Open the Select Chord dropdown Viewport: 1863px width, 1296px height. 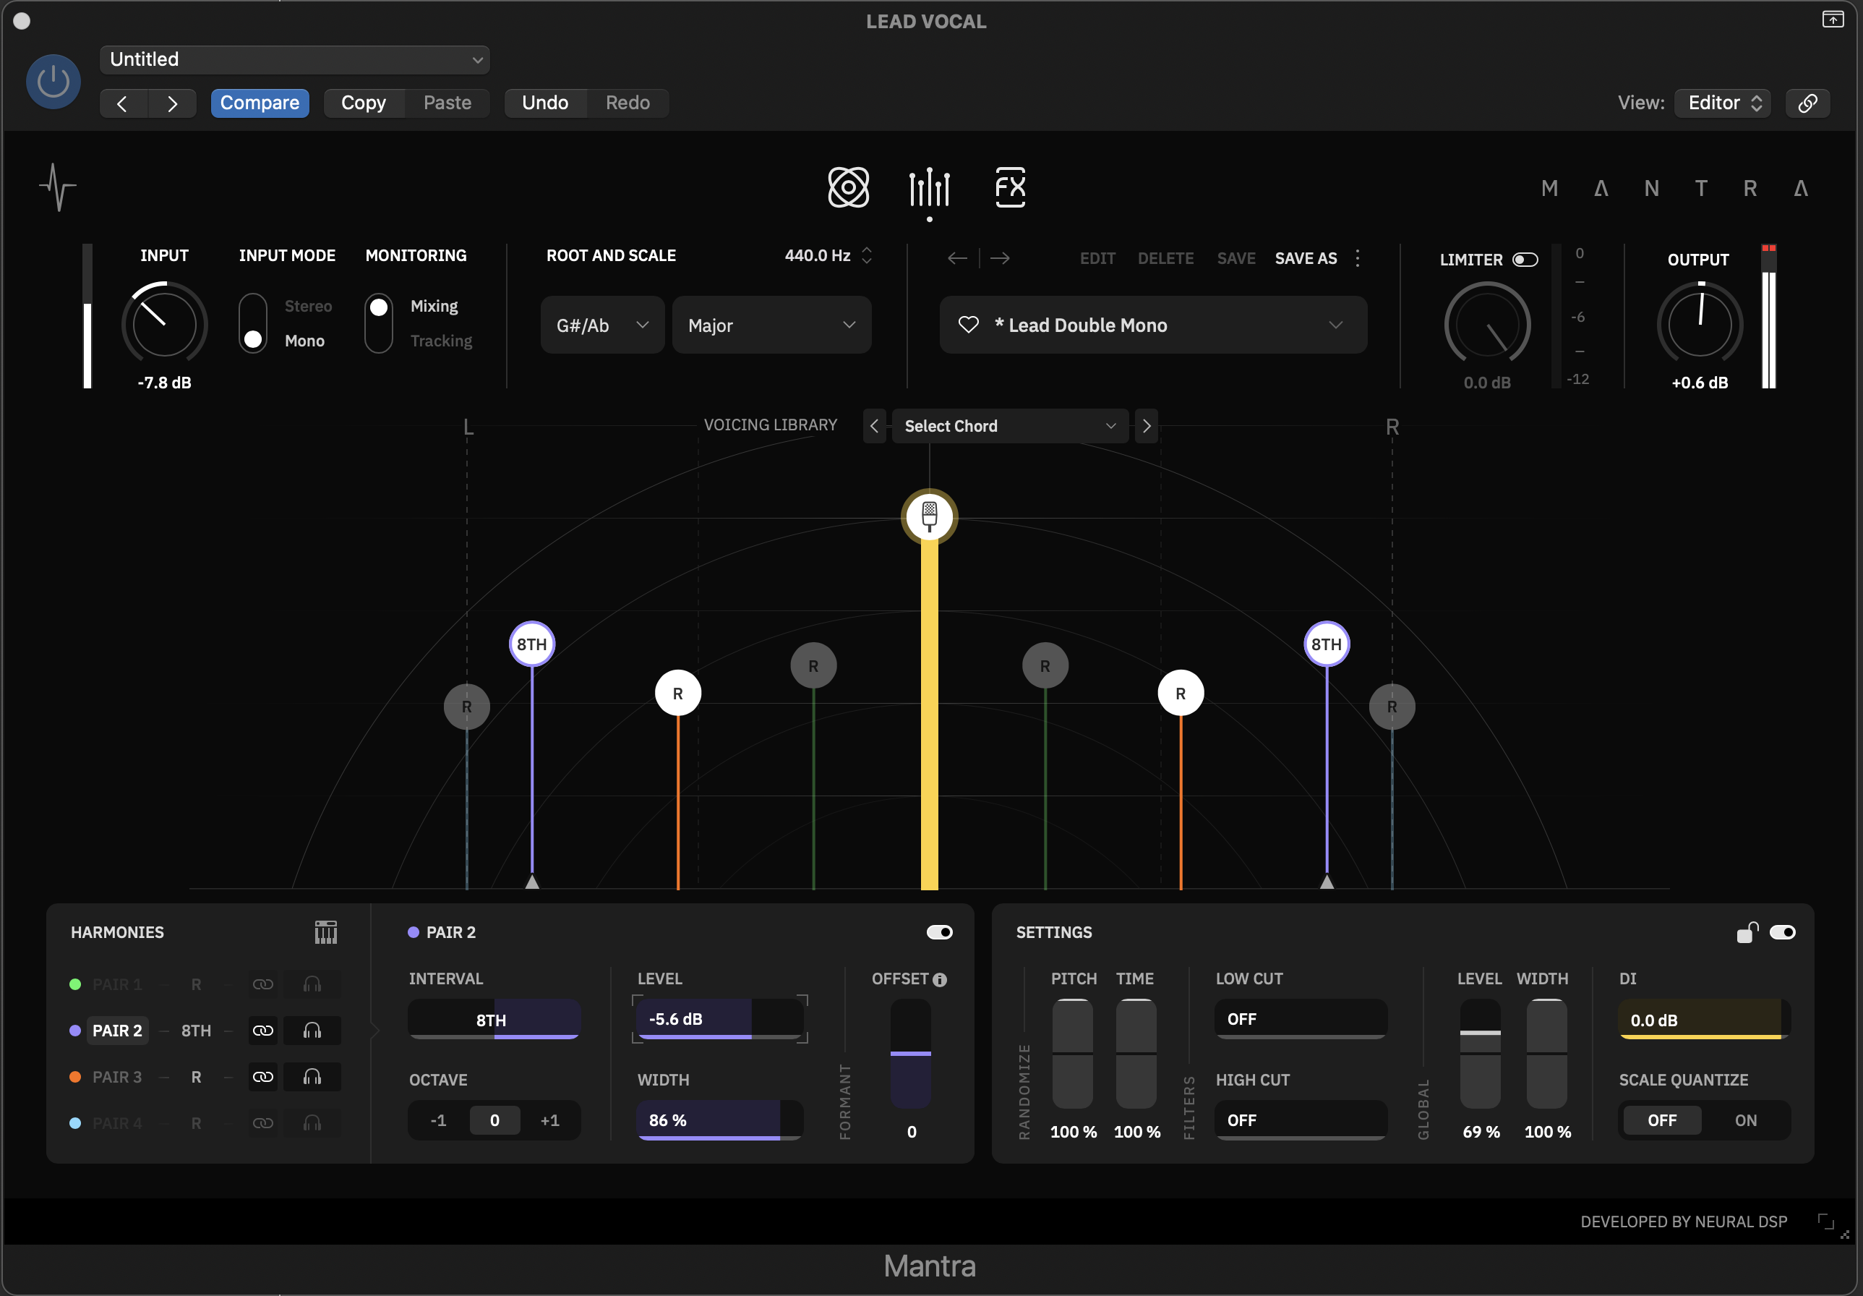pyautogui.click(x=1009, y=425)
